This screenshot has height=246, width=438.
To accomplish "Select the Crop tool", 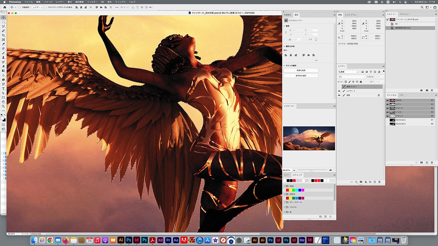I will 3,35.
